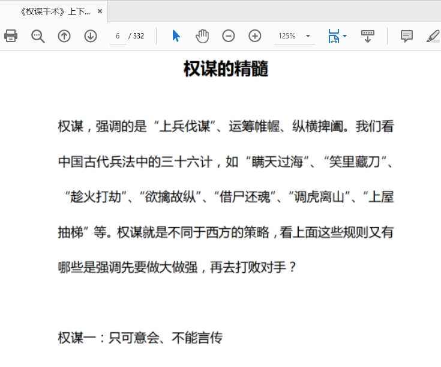Close the 《权谋千术》 document tab

pos(100,11)
